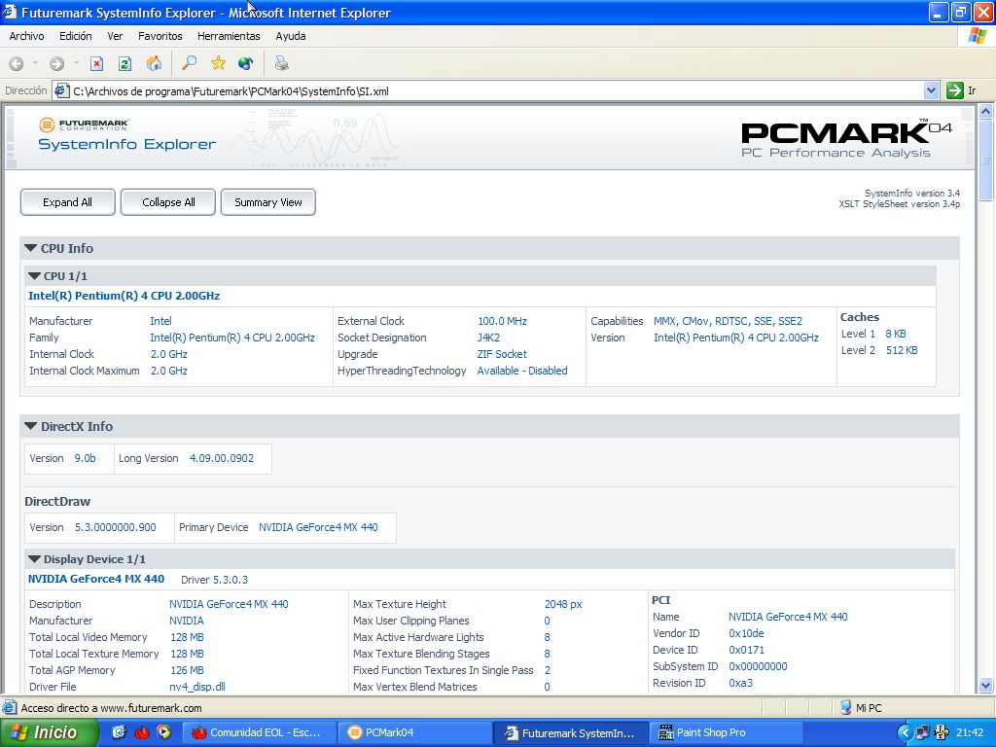
Task: Go to the Home page icon
Action: coord(154,63)
